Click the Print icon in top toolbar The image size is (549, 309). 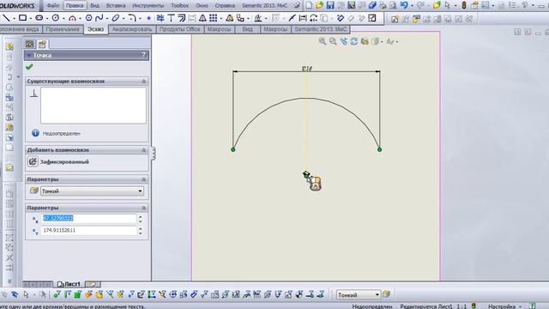coord(383,5)
